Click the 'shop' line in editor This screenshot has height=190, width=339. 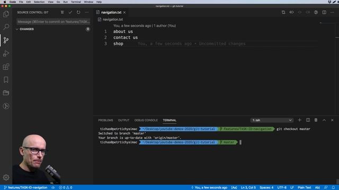(118, 43)
